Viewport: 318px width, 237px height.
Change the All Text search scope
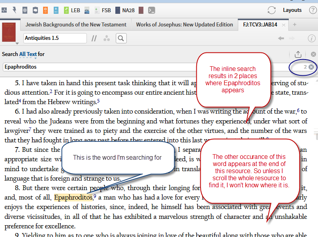click(28, 54)
